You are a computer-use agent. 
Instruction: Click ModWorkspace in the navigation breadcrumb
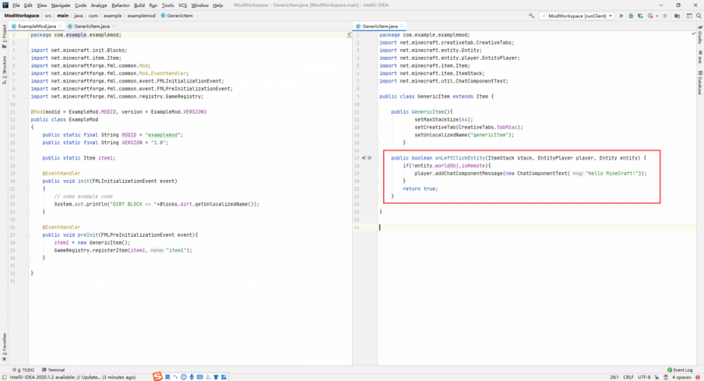(22, 15)
